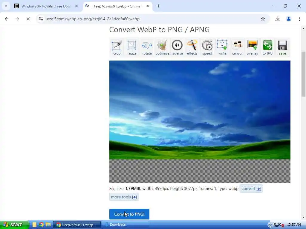Expand hidden system tray icons

270,225
